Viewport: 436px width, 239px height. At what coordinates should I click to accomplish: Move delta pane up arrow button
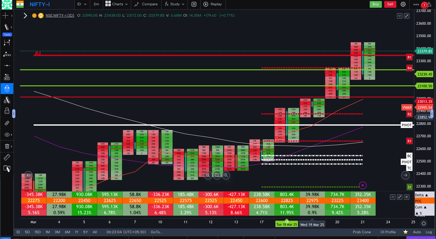393,197
